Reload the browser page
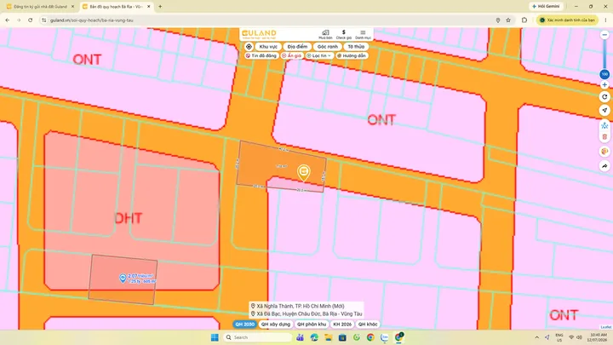The width and height of the screenshot is (613, 345). click(x=30, y=20)
